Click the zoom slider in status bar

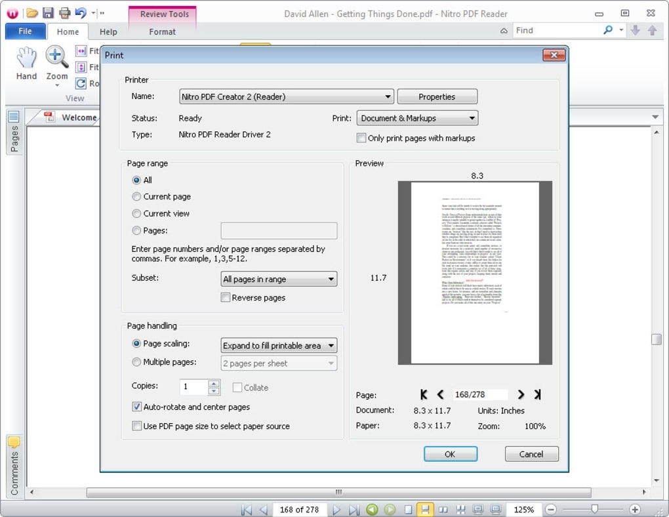[x=594, y=509]
